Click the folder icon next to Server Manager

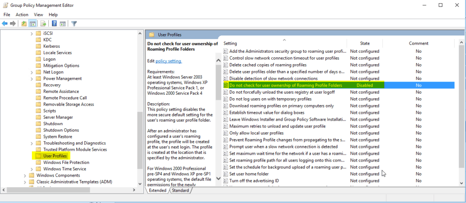(x=38, y=117)
